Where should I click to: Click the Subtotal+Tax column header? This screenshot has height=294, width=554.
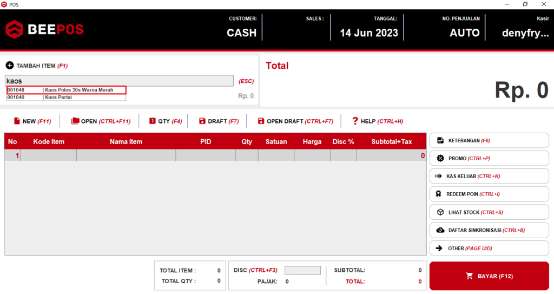[x=392, y=141]
